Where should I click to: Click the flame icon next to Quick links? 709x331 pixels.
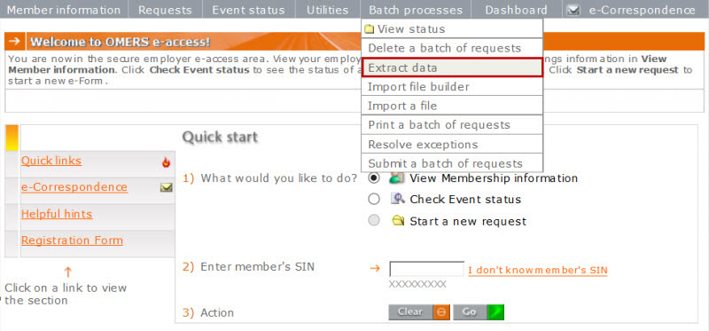(166, 162)
